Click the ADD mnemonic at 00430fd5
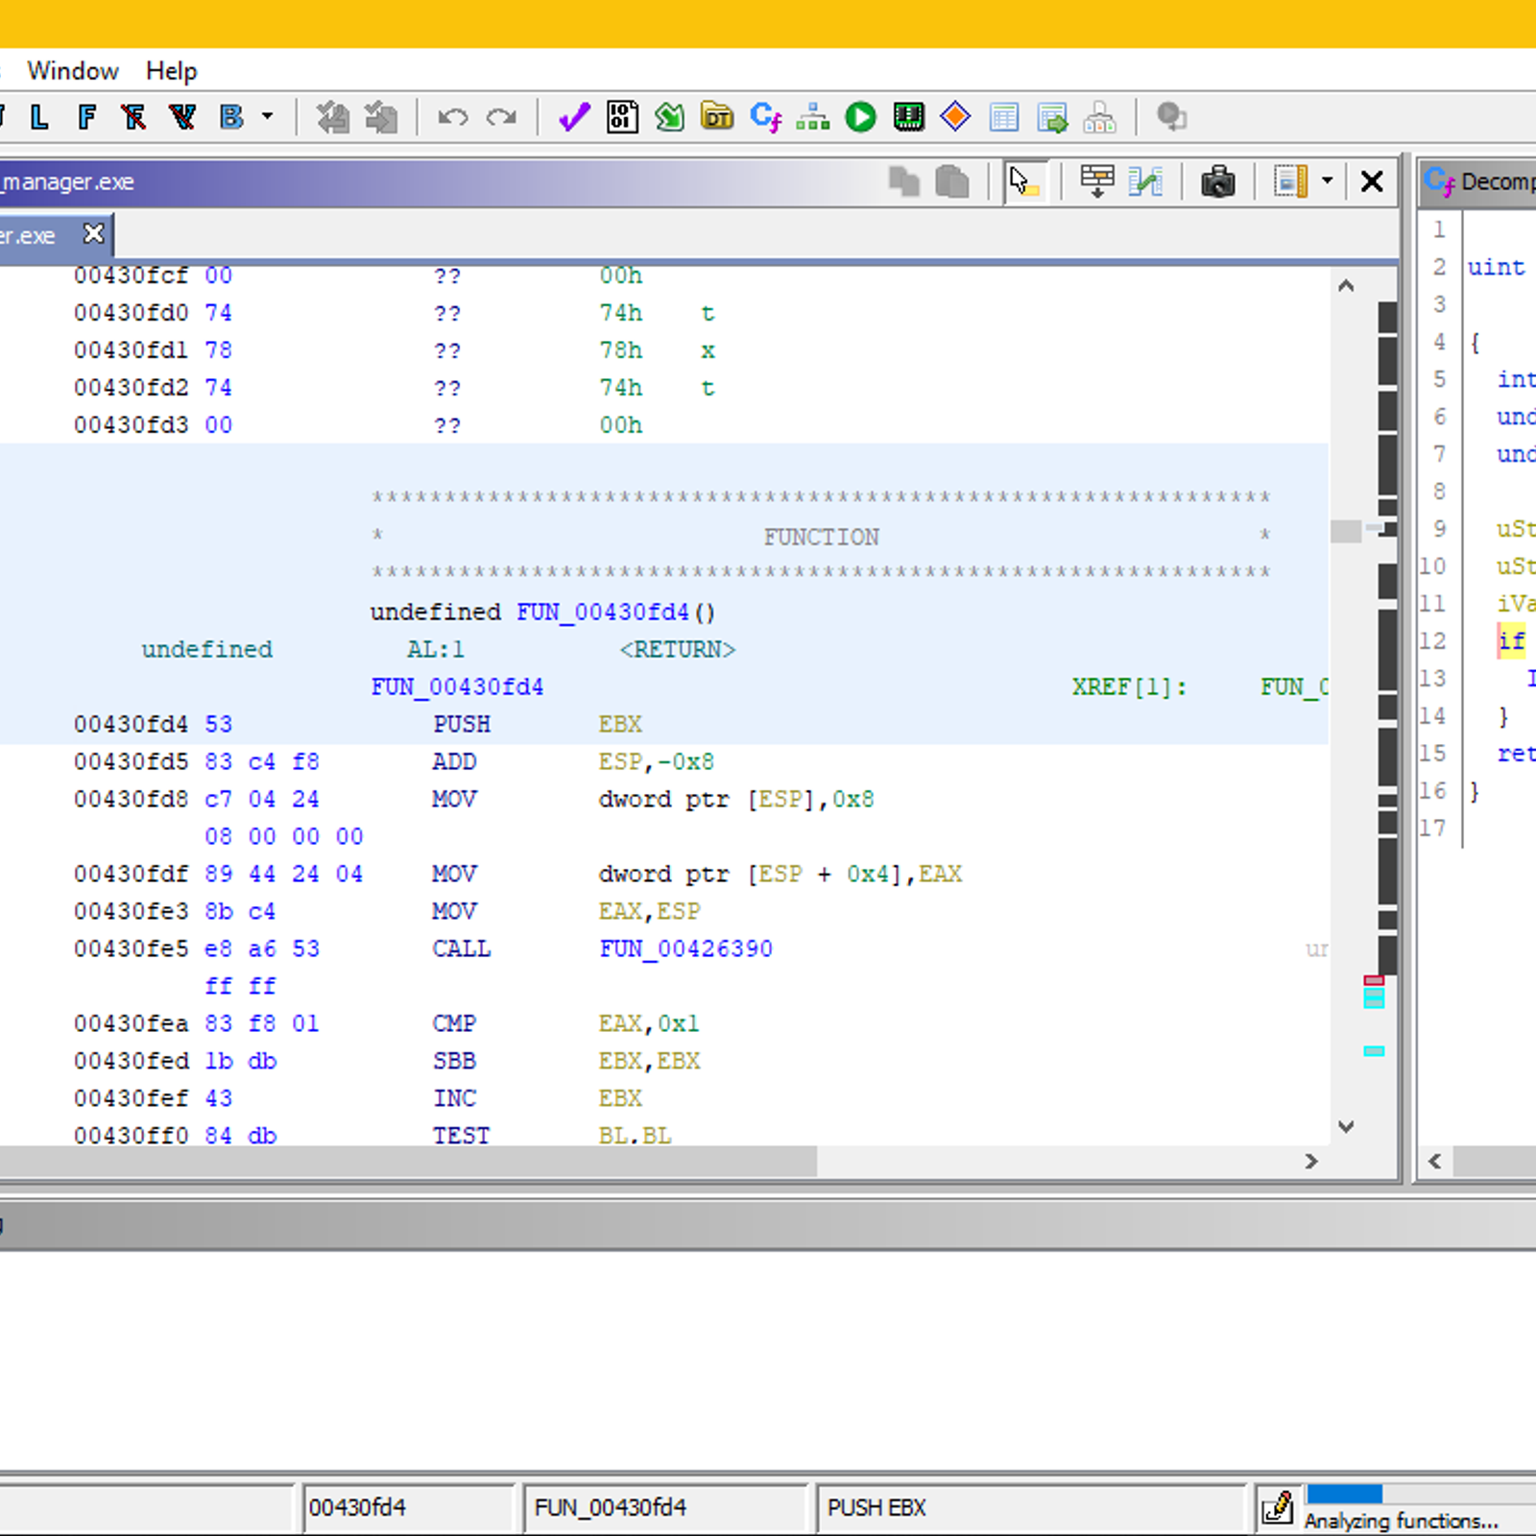1536x1536 pixels. [453, 761]
